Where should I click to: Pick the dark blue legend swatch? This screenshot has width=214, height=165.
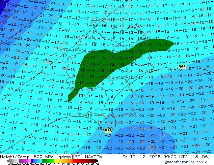point(32,161)
